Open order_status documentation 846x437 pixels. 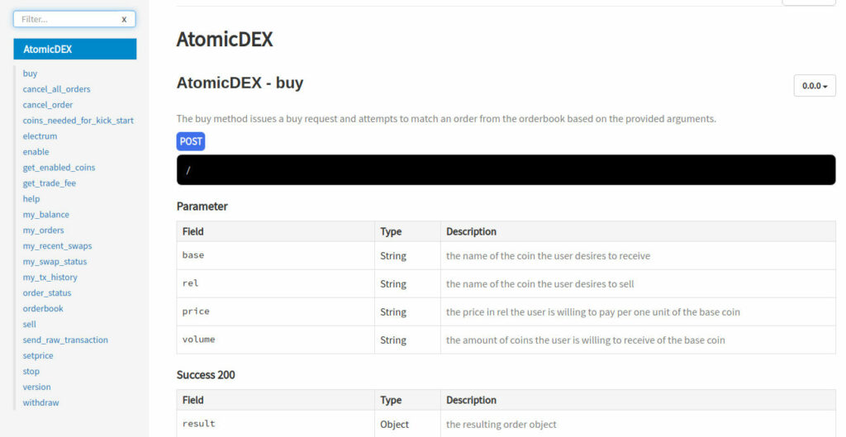[x=47, y=292]
